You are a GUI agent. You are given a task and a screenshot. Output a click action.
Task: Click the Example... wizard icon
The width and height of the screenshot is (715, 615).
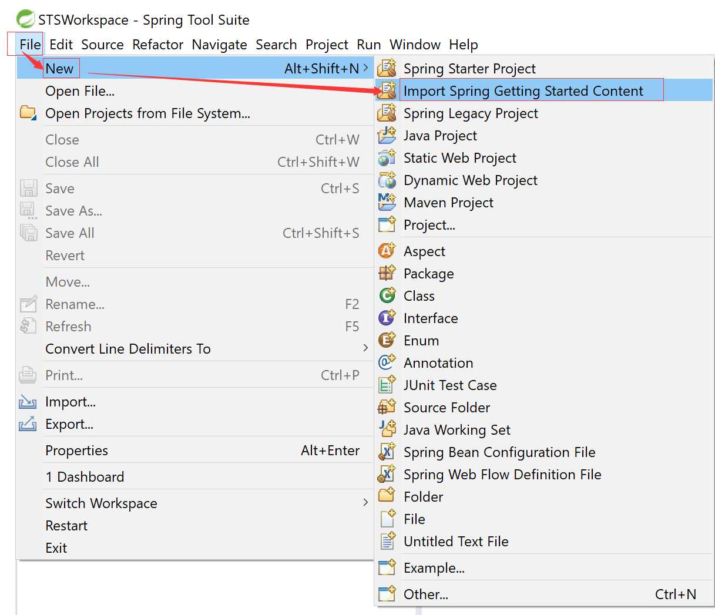(x=387, y=567)
